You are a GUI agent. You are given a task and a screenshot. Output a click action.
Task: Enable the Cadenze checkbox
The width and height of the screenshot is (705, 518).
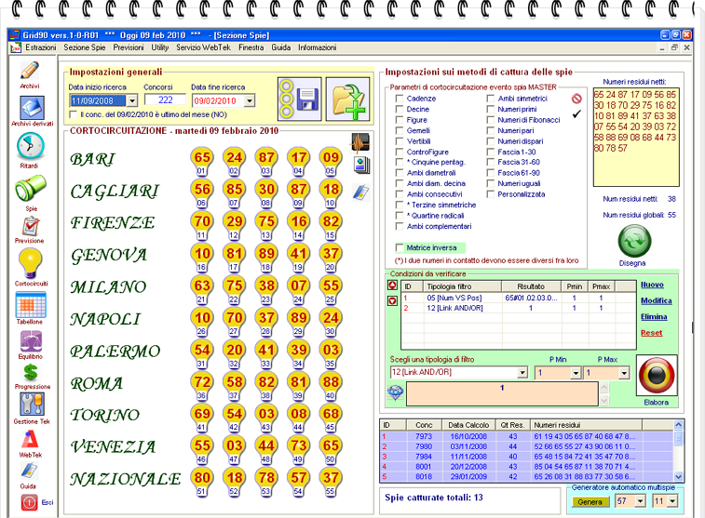pyautogui.click(x=399, y=99)
